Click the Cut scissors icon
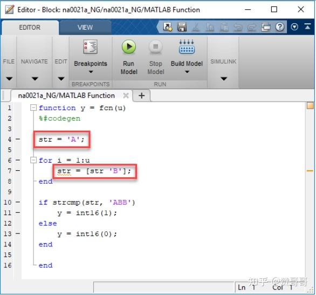Image resolution: width=316 pixels, height=295 pixels. click(196, 27)
